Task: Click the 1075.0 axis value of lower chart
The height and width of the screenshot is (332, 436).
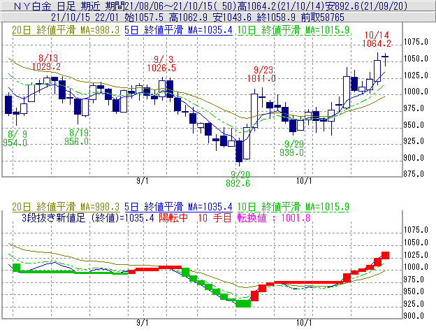Action: (x=416, y=230)
